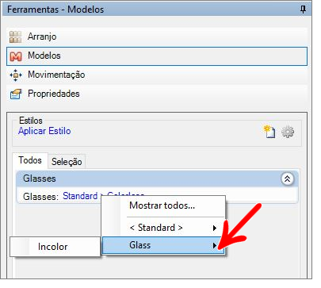
Task: Open the Propriedades tools section
Action: (x=157, y=94)
